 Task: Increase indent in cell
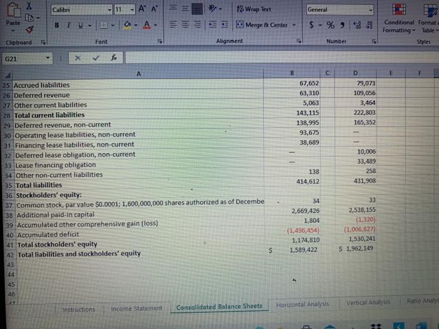click(225, 24)
